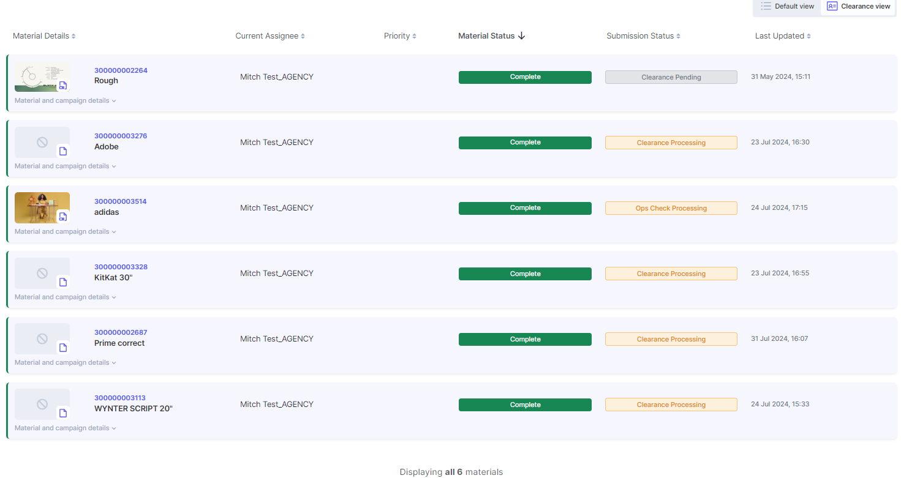Open material link 300000003276
901x478 pixels.
121,136
